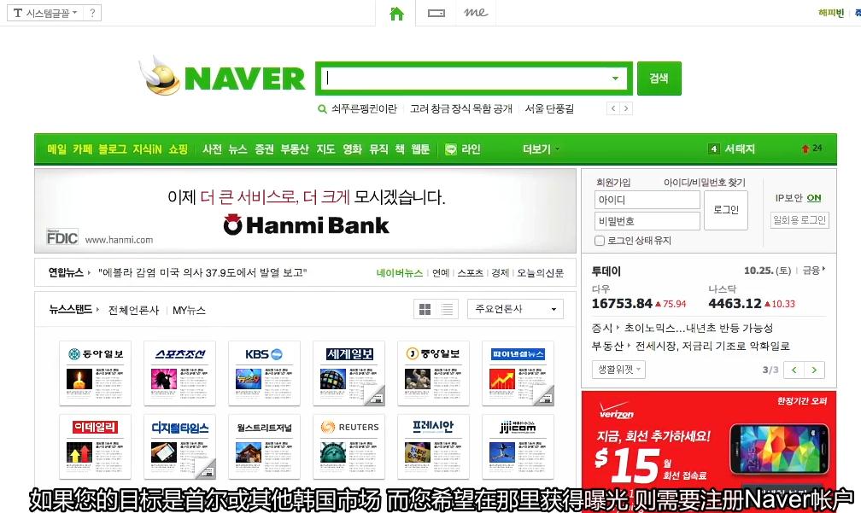Show next trending search with right arrow
The width and height of the screenshot is (861, 513).
click(x=625, y=108)
